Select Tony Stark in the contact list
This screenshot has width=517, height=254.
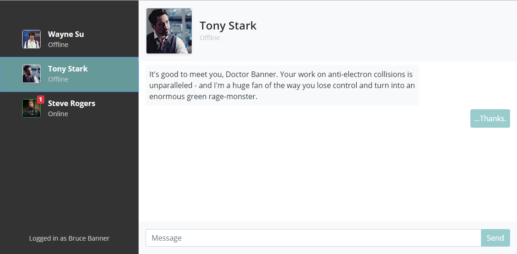tap(69, 74)
